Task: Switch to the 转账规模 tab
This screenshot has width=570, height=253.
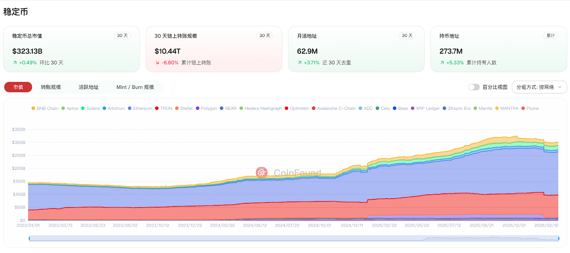Action: click(51, 87)
